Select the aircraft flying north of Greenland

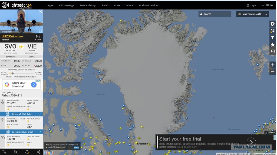(121, 20)
